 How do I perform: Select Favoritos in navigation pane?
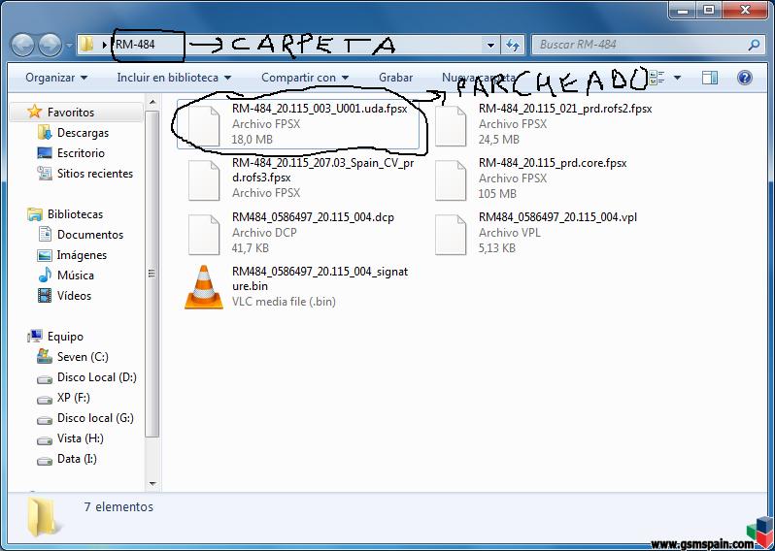coord(71,113)
